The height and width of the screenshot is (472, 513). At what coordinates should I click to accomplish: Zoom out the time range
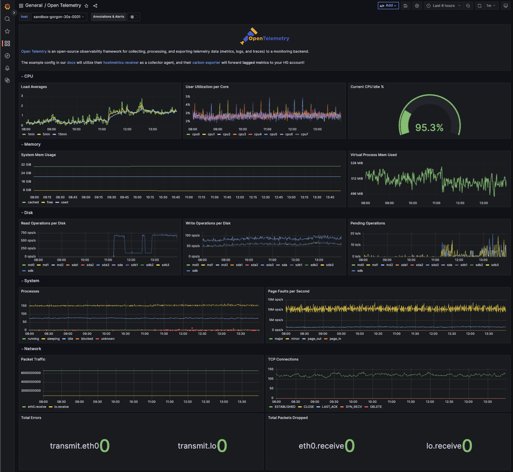click(x=468, y=6)
